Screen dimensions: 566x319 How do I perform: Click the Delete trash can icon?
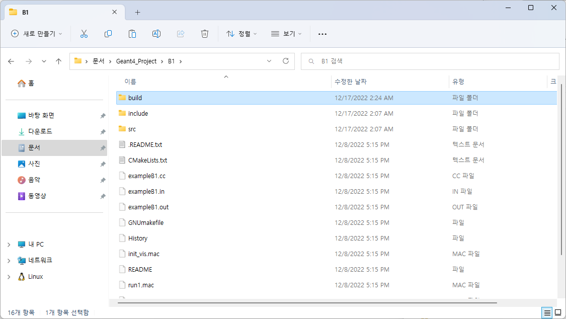pyautogui.click(x=205, y=34)
